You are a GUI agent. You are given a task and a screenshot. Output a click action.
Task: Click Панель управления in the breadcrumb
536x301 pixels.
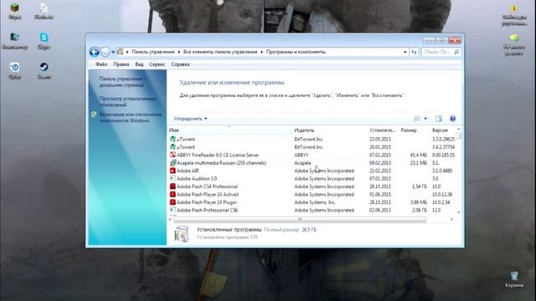[152, 52]
